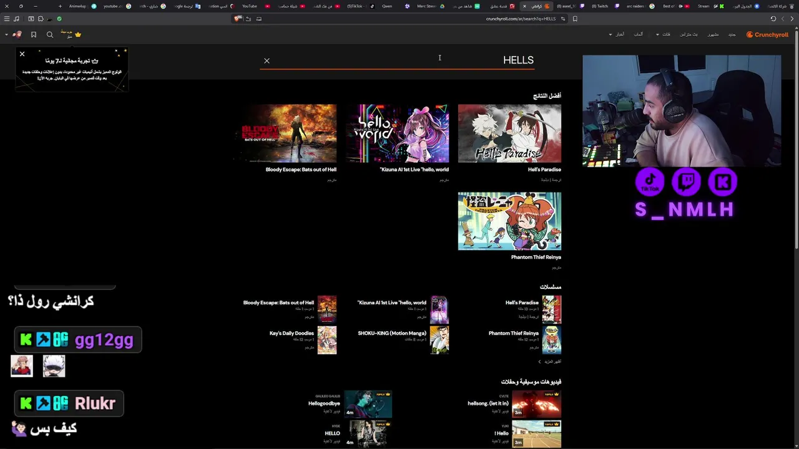Click the Crunchyroll logo in header

coord(767,35)
